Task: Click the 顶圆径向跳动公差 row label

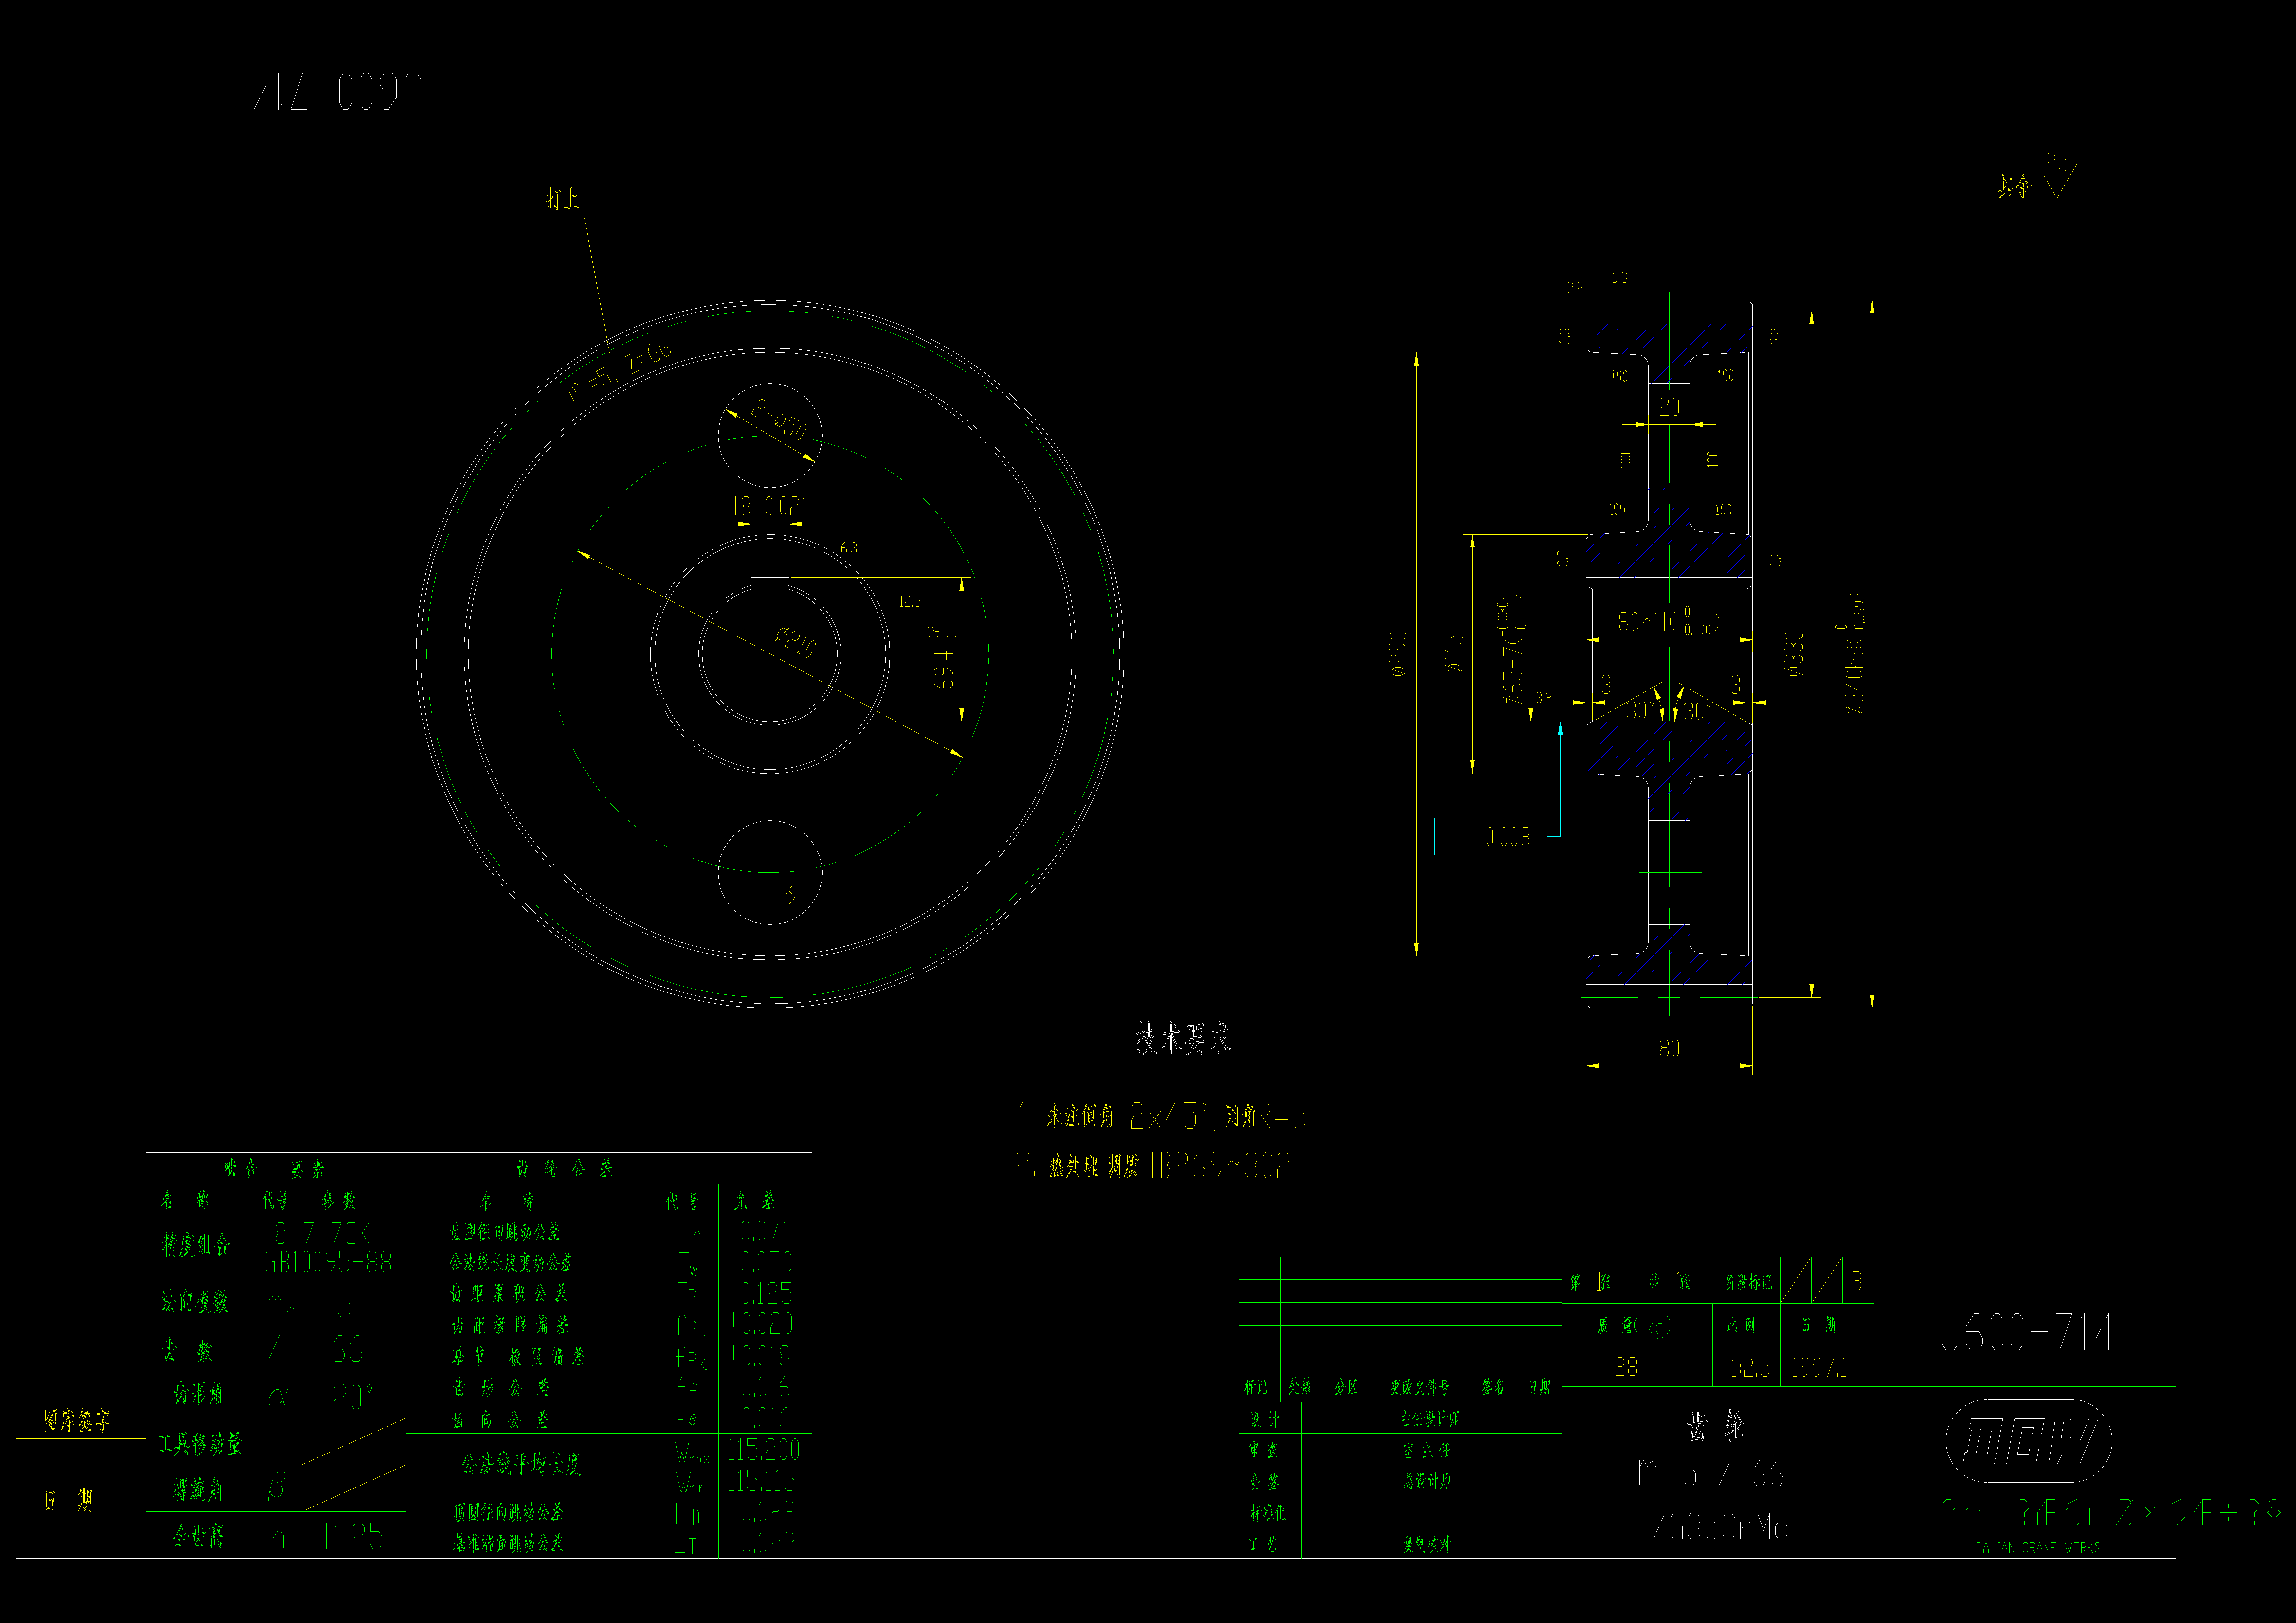Action: coord(508,1512)
